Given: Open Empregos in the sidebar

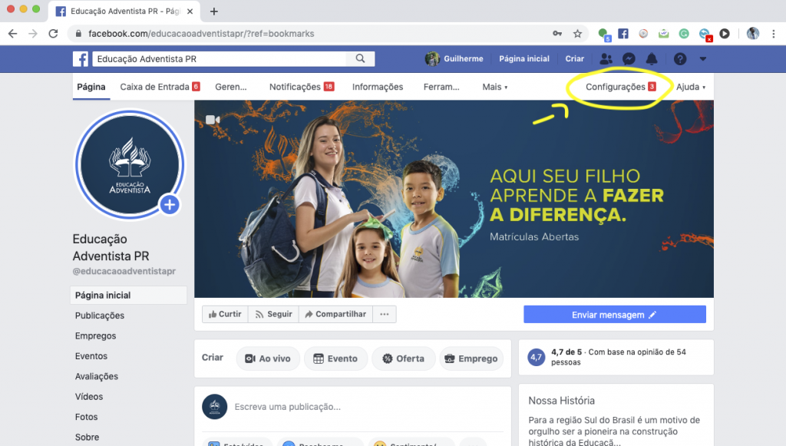Looking at the screenshot, I should point(95,335).
